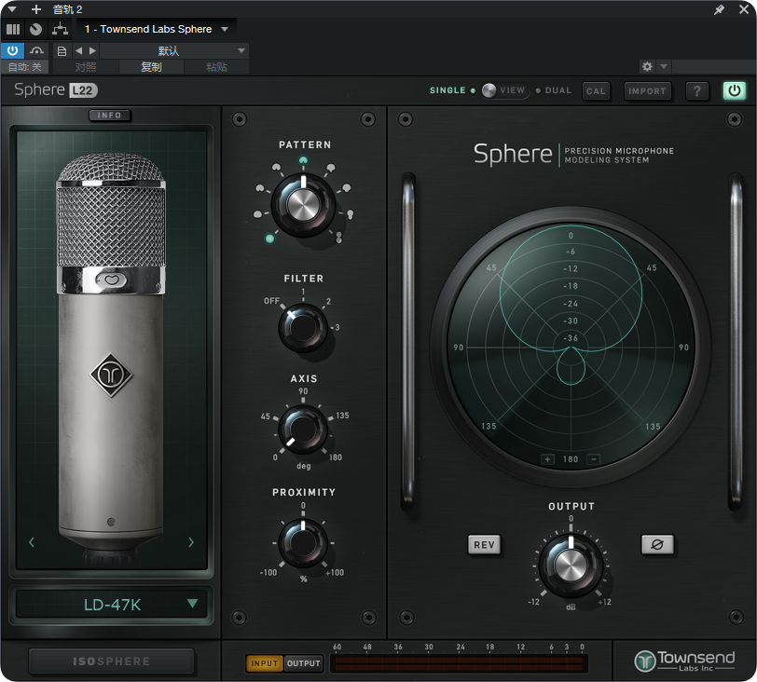The height and width of the screenshot is (682, 757).
Task: Toggle the REV reverse button
Action: (x=484, y=545)
